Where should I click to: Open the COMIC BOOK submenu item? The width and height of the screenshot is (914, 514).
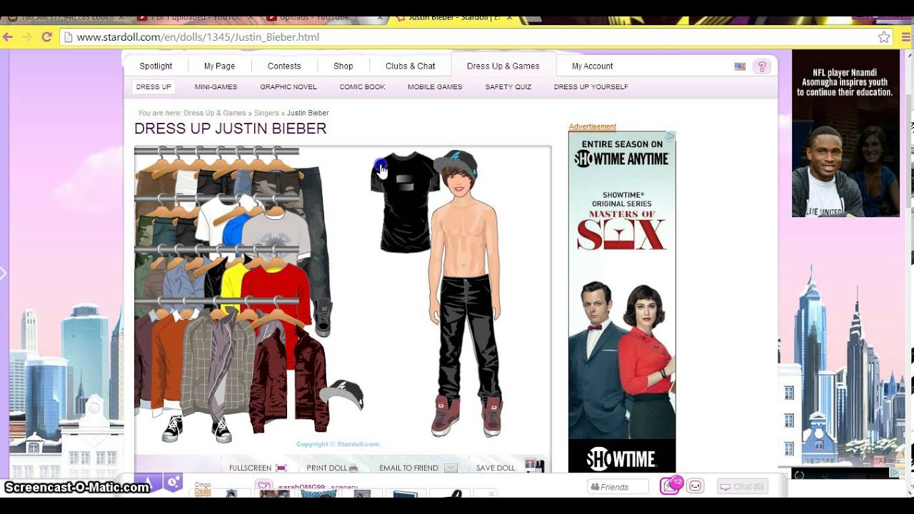362,87
